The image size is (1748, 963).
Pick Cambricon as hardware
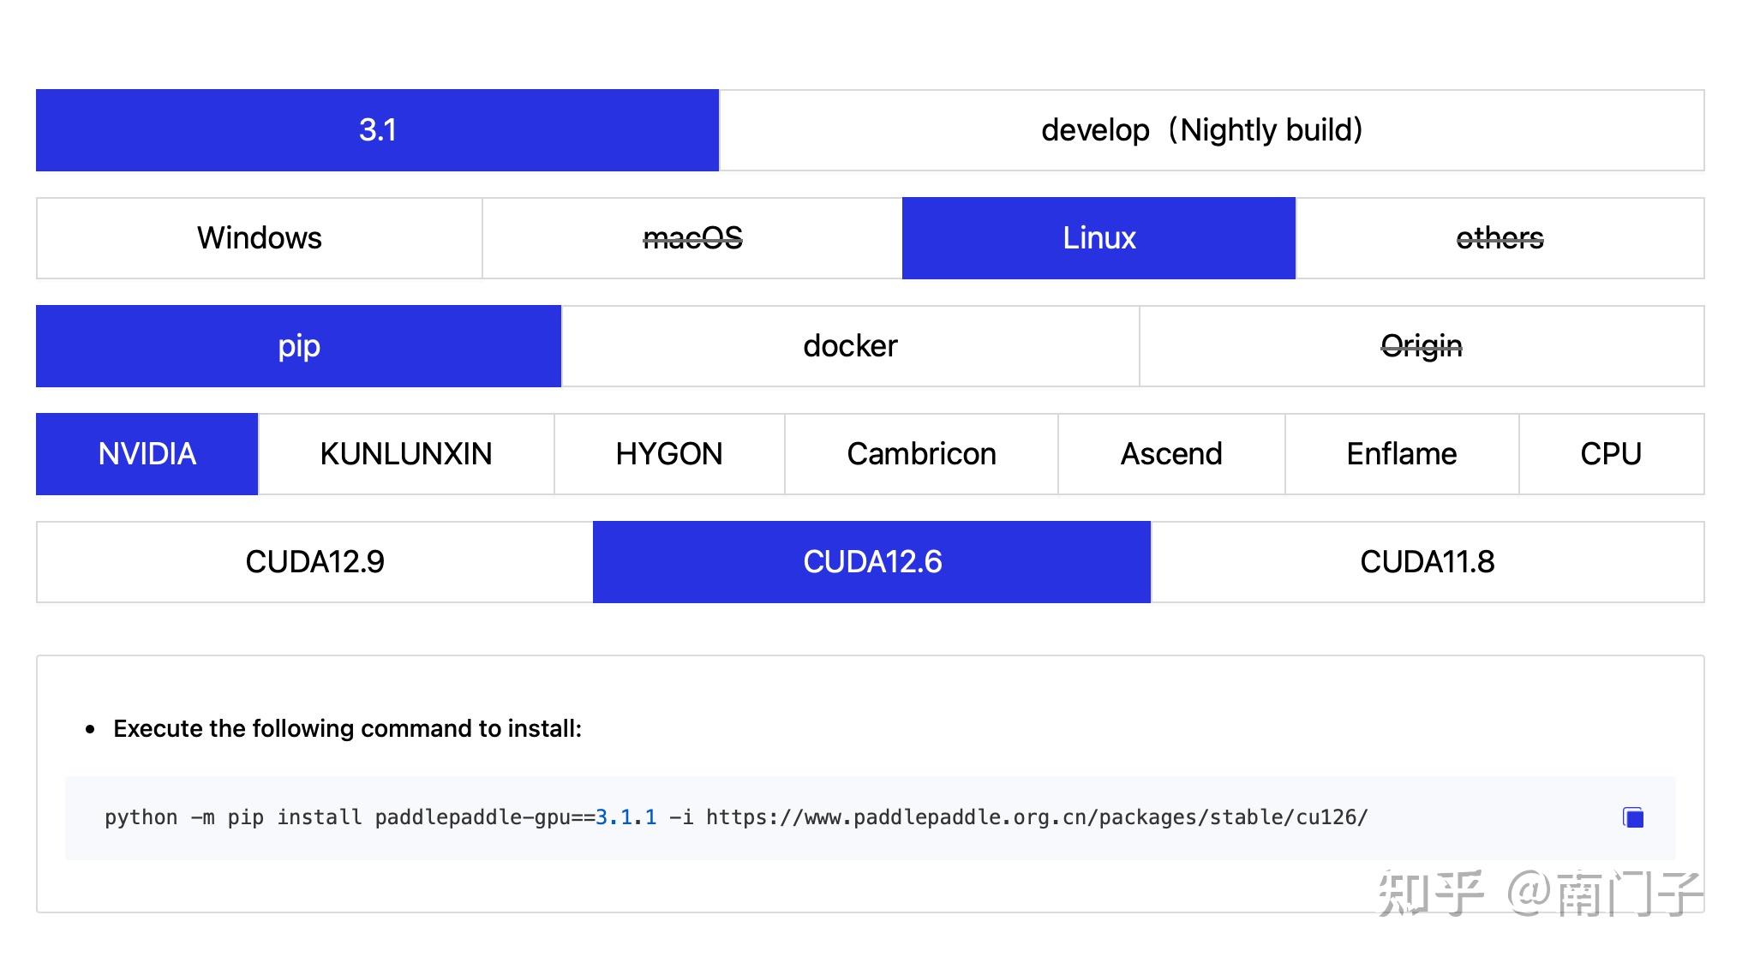[921, 454]
